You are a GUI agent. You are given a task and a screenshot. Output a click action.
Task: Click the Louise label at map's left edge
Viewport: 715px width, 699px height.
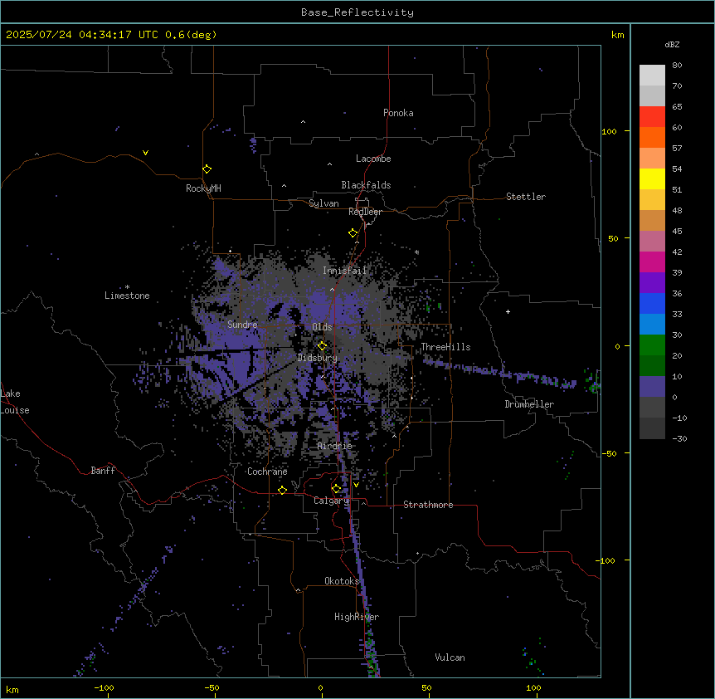(x=15, y=410)
